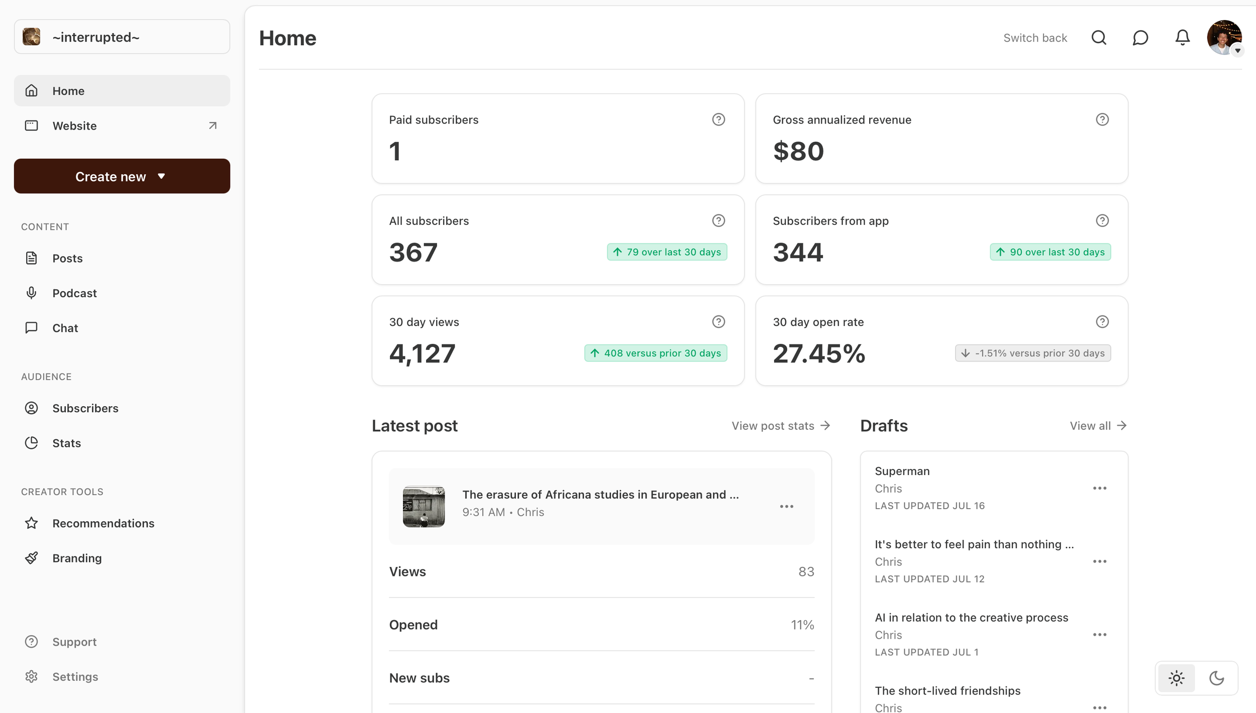Click View post stats link

coord(780,426)
